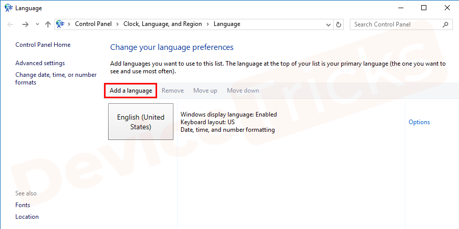The image size is (459, 229).
Task: Open Advanced settings link
Action: [40, 63]
